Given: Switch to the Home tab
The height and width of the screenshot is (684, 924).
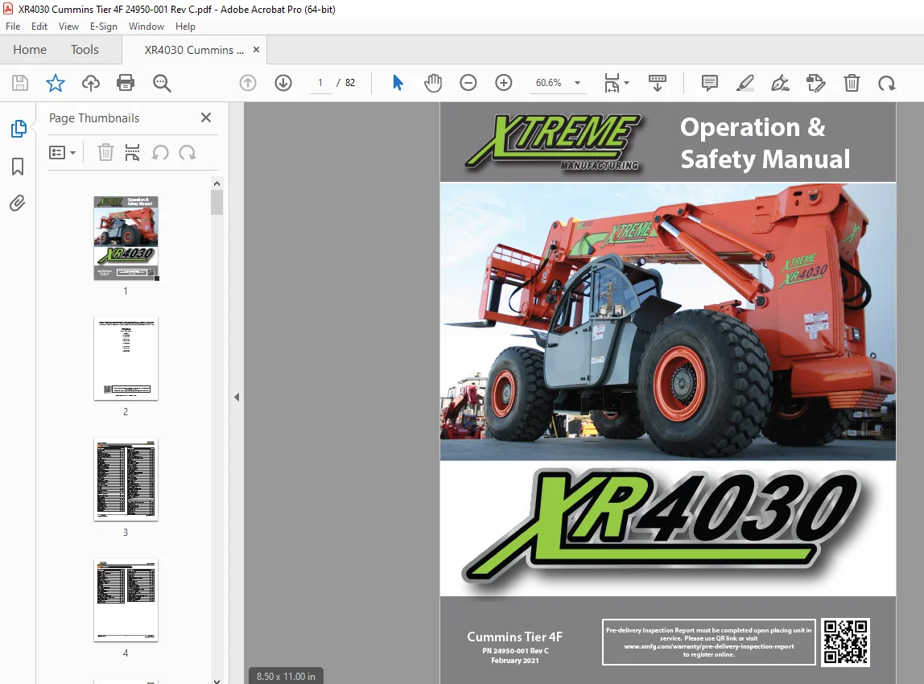Looking at the screenshot, I should point(30,50).
